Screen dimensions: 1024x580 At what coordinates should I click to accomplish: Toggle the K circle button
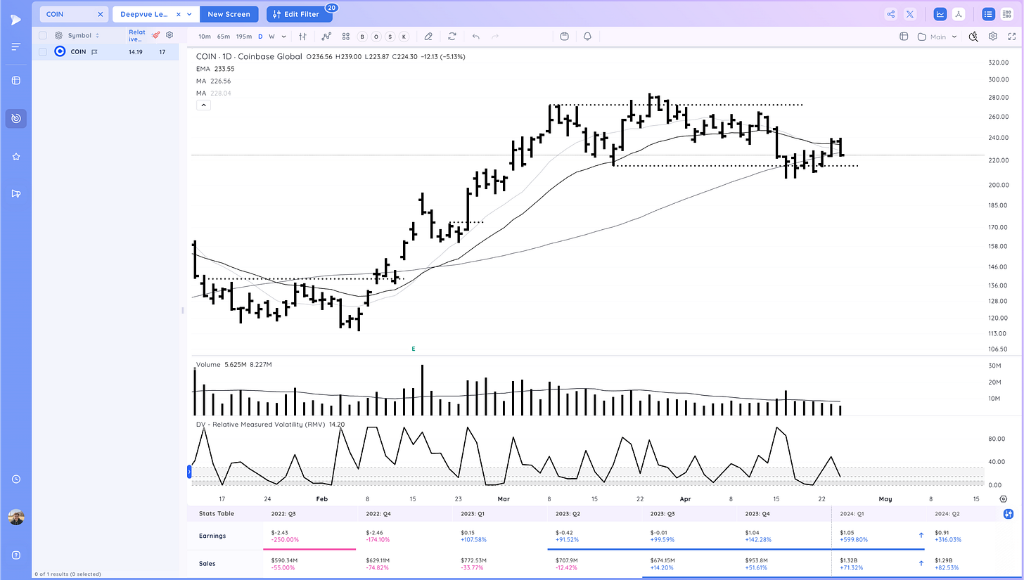[404, 37]
